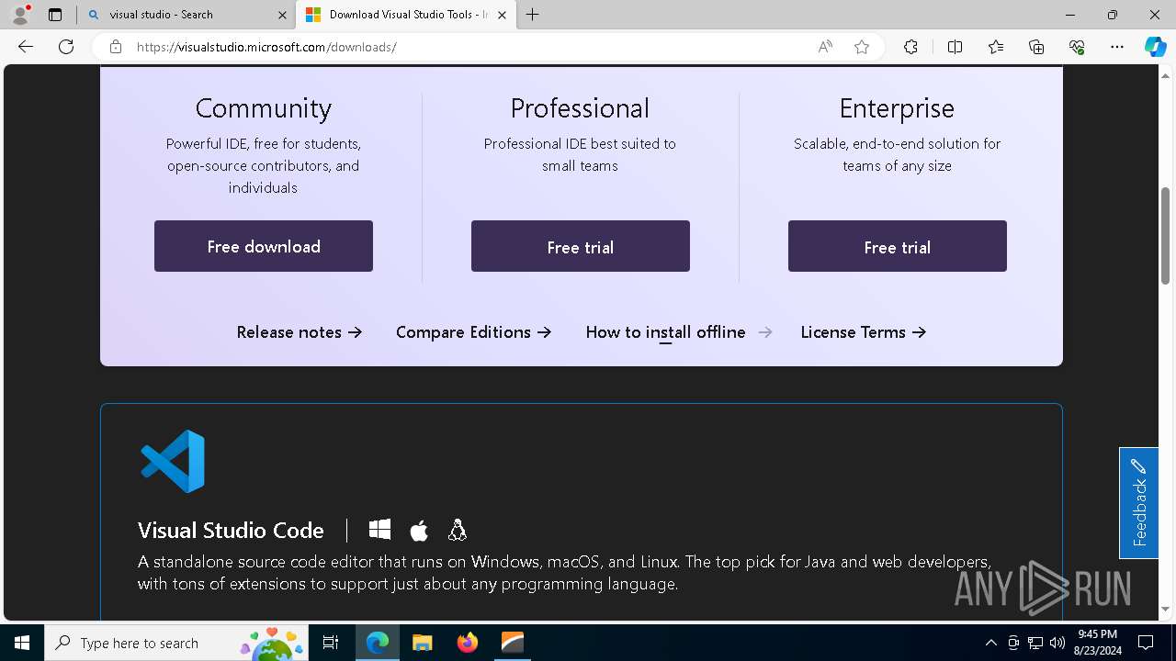This screenshot has width=1176, height=661.
Task: Activate the Read aloud icon
Action: pyautogui.click(x=825, y=47)
